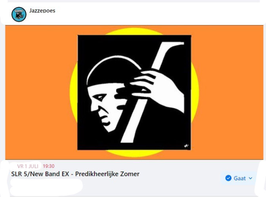Open the Jazzepoes profile picture
The image size is (266, 197).
[19, 14]
